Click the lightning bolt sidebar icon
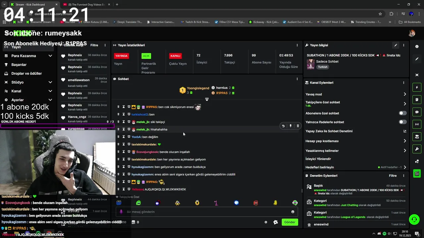Image resolution: width=424 pixels, height=238 pixels. (417, 87)
